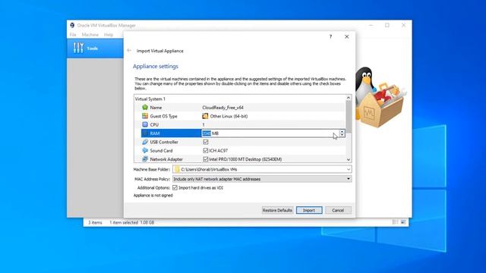Toggle the Network Adapter checkbox
The width and height of the screenshot is (486, 273).
tap(206, 158)
